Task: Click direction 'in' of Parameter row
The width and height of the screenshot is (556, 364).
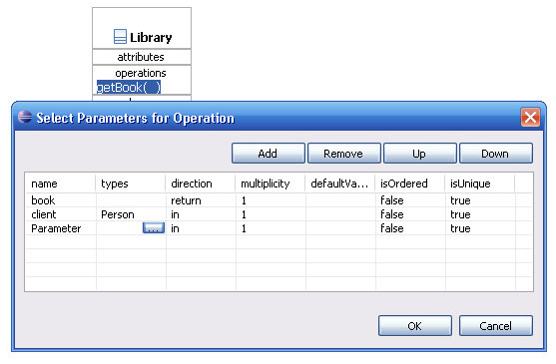Action: point(175,228)
